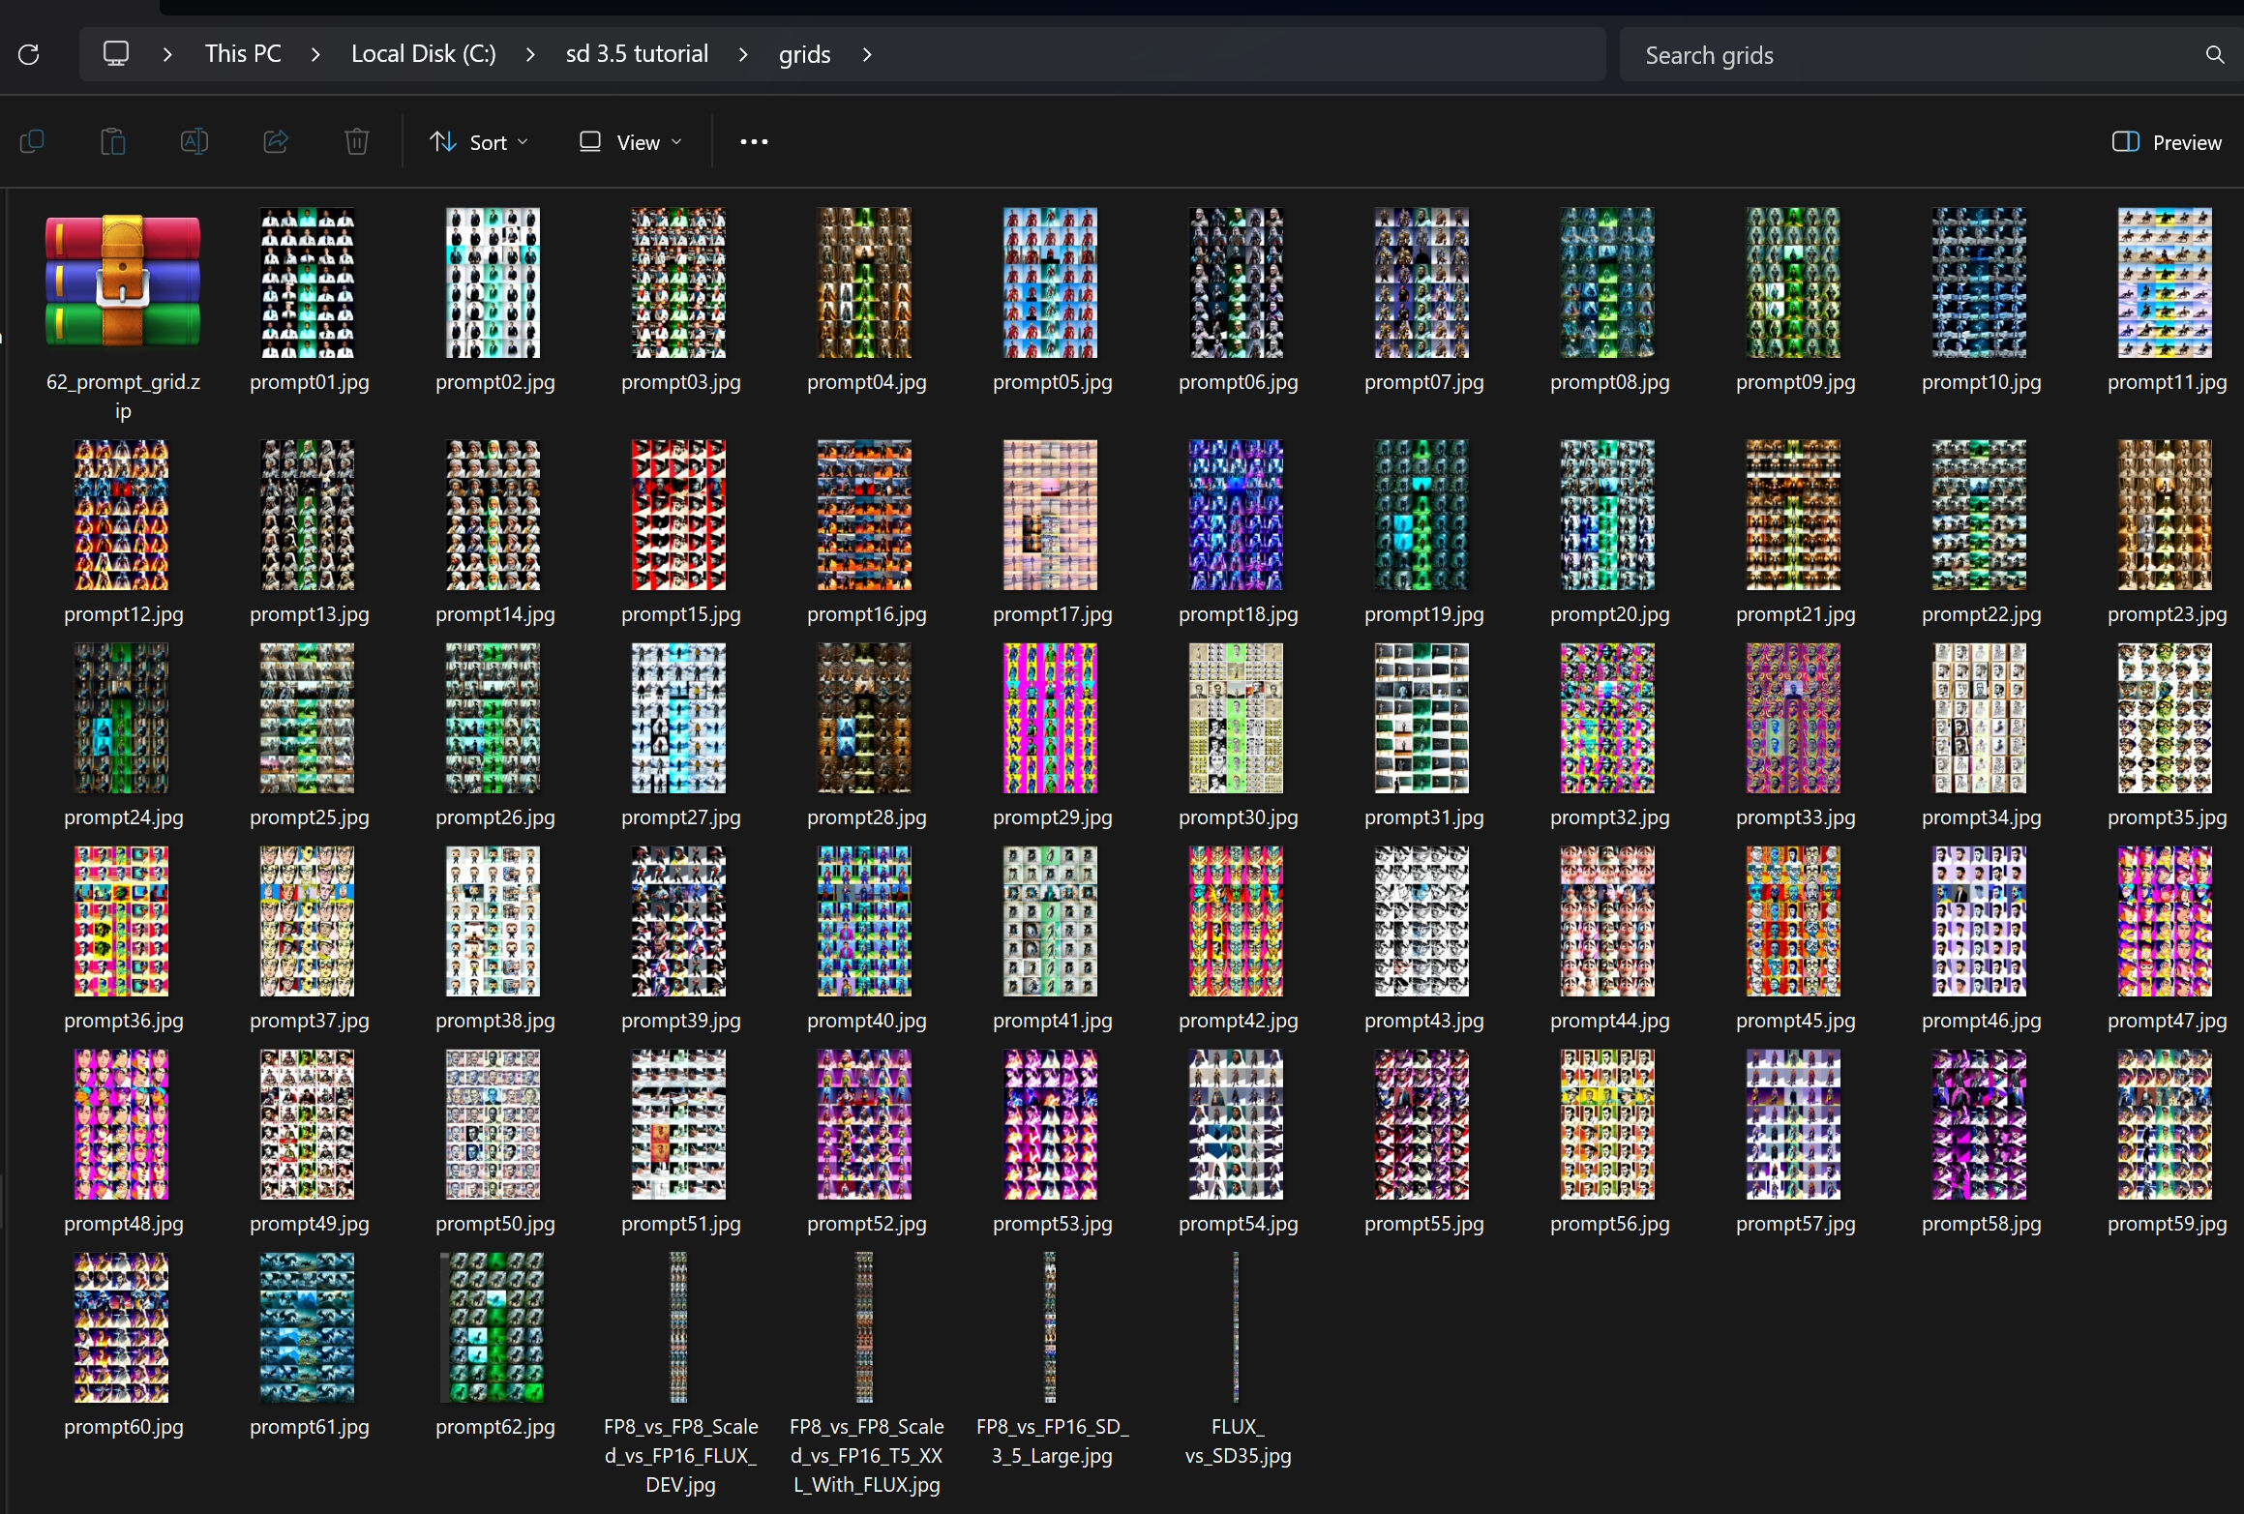Expand chevron after grids in breadcrumb

point(867,54)
